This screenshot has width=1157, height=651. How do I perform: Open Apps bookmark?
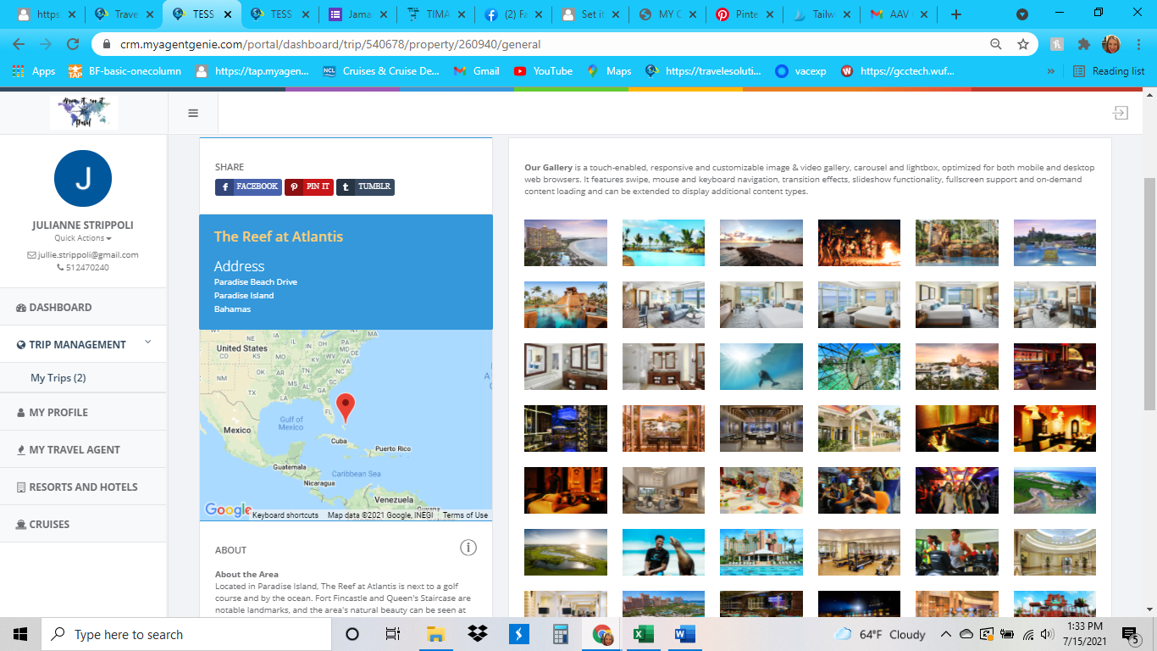33,71
